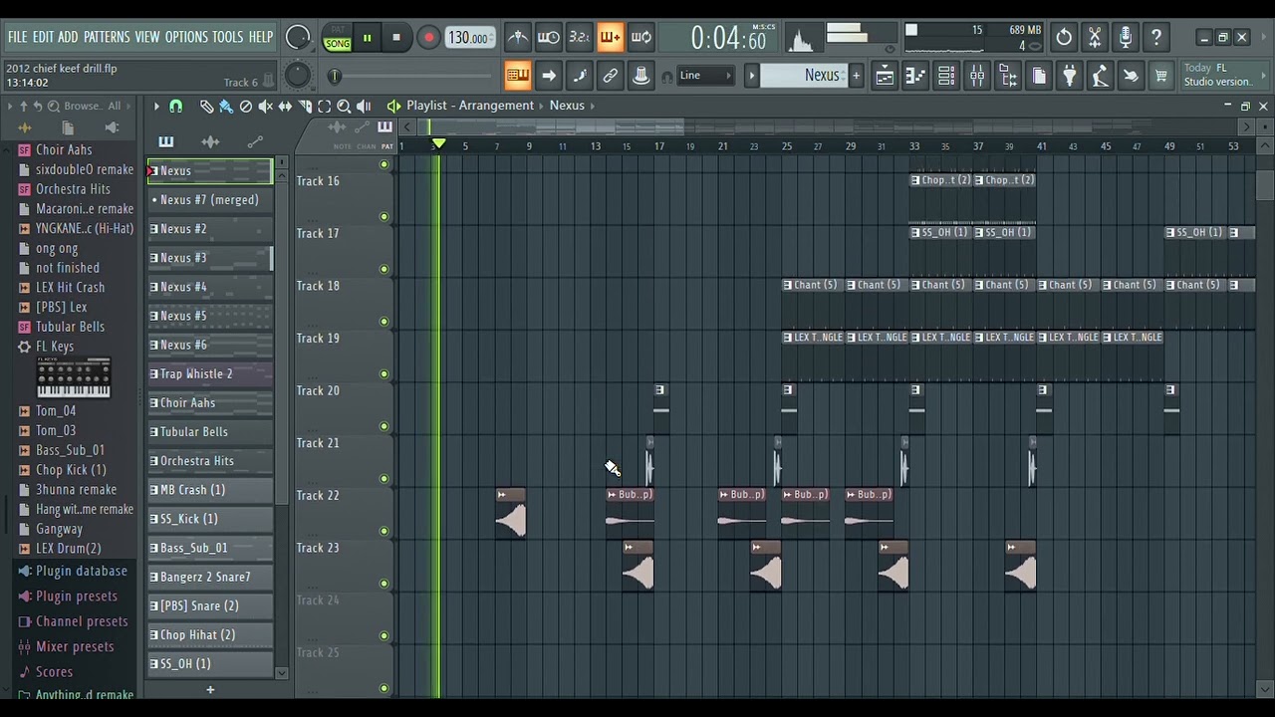Screen dimensions: 1275x717
Task: Pause playback
Action: click(x=367, y=38)
